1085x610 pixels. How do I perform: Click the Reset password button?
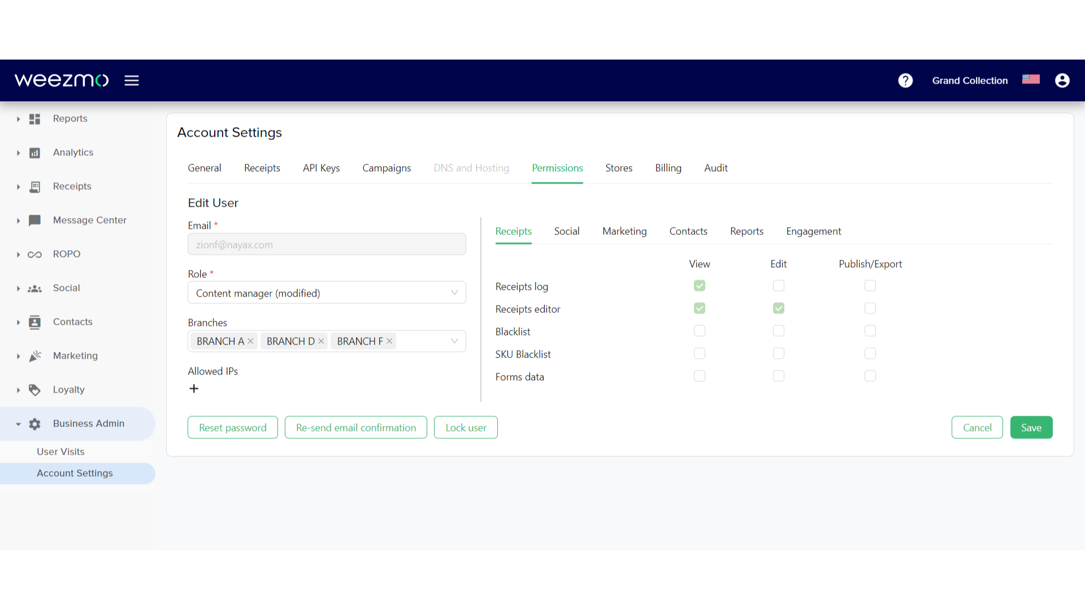[x=232, y=427]
